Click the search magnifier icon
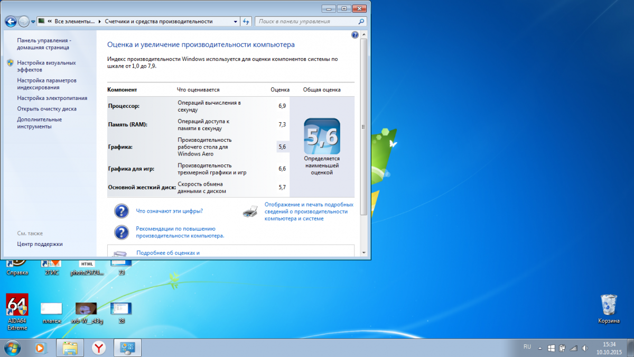Viewport: 634px width, 357px height. pyautogui.click(x=361, y=22)
